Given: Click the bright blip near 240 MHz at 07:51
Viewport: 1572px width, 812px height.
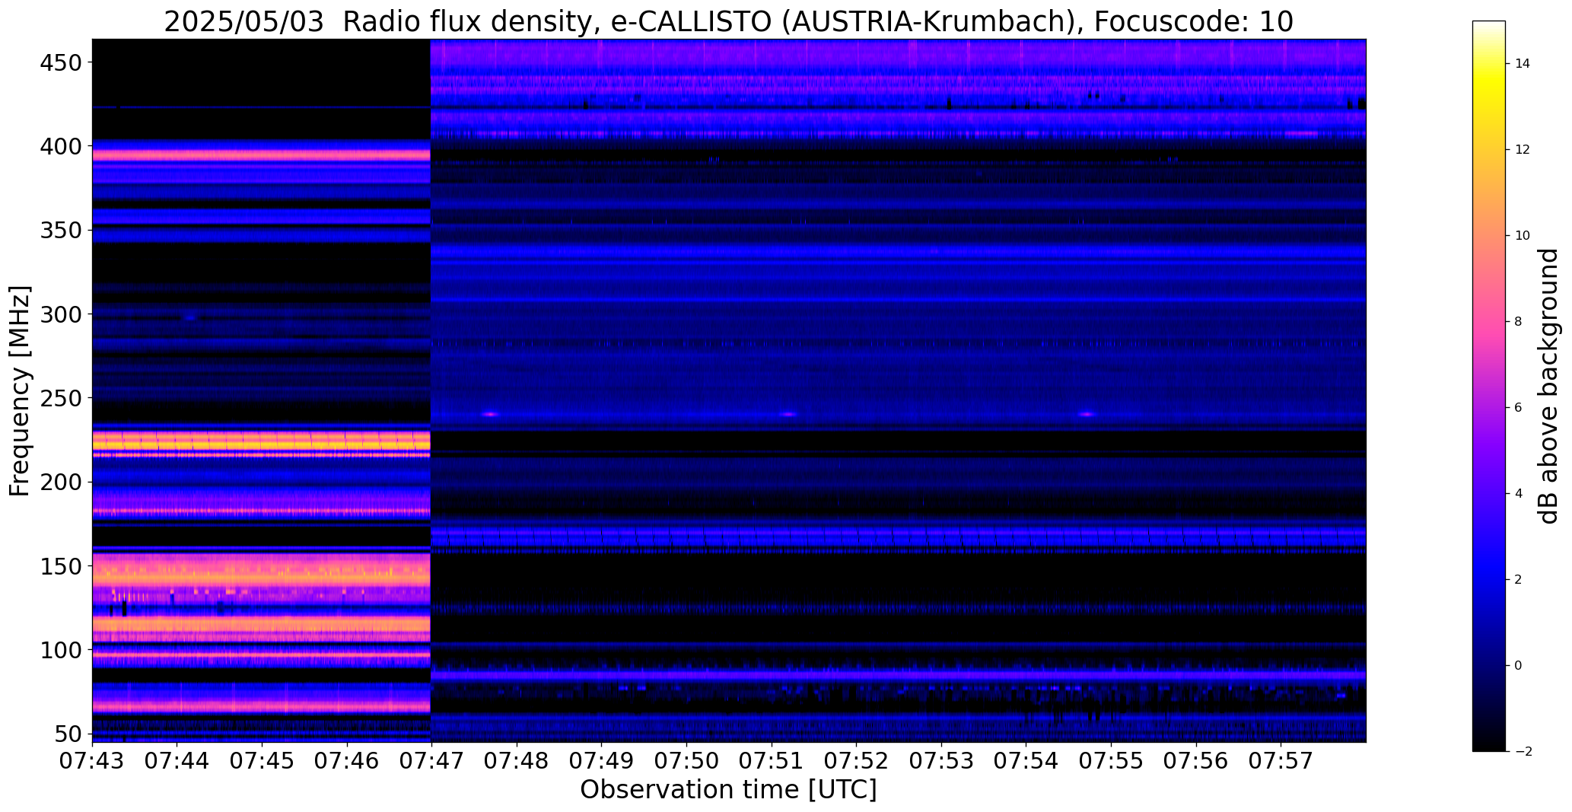Looking at the screenshot, I should [788, 414].
